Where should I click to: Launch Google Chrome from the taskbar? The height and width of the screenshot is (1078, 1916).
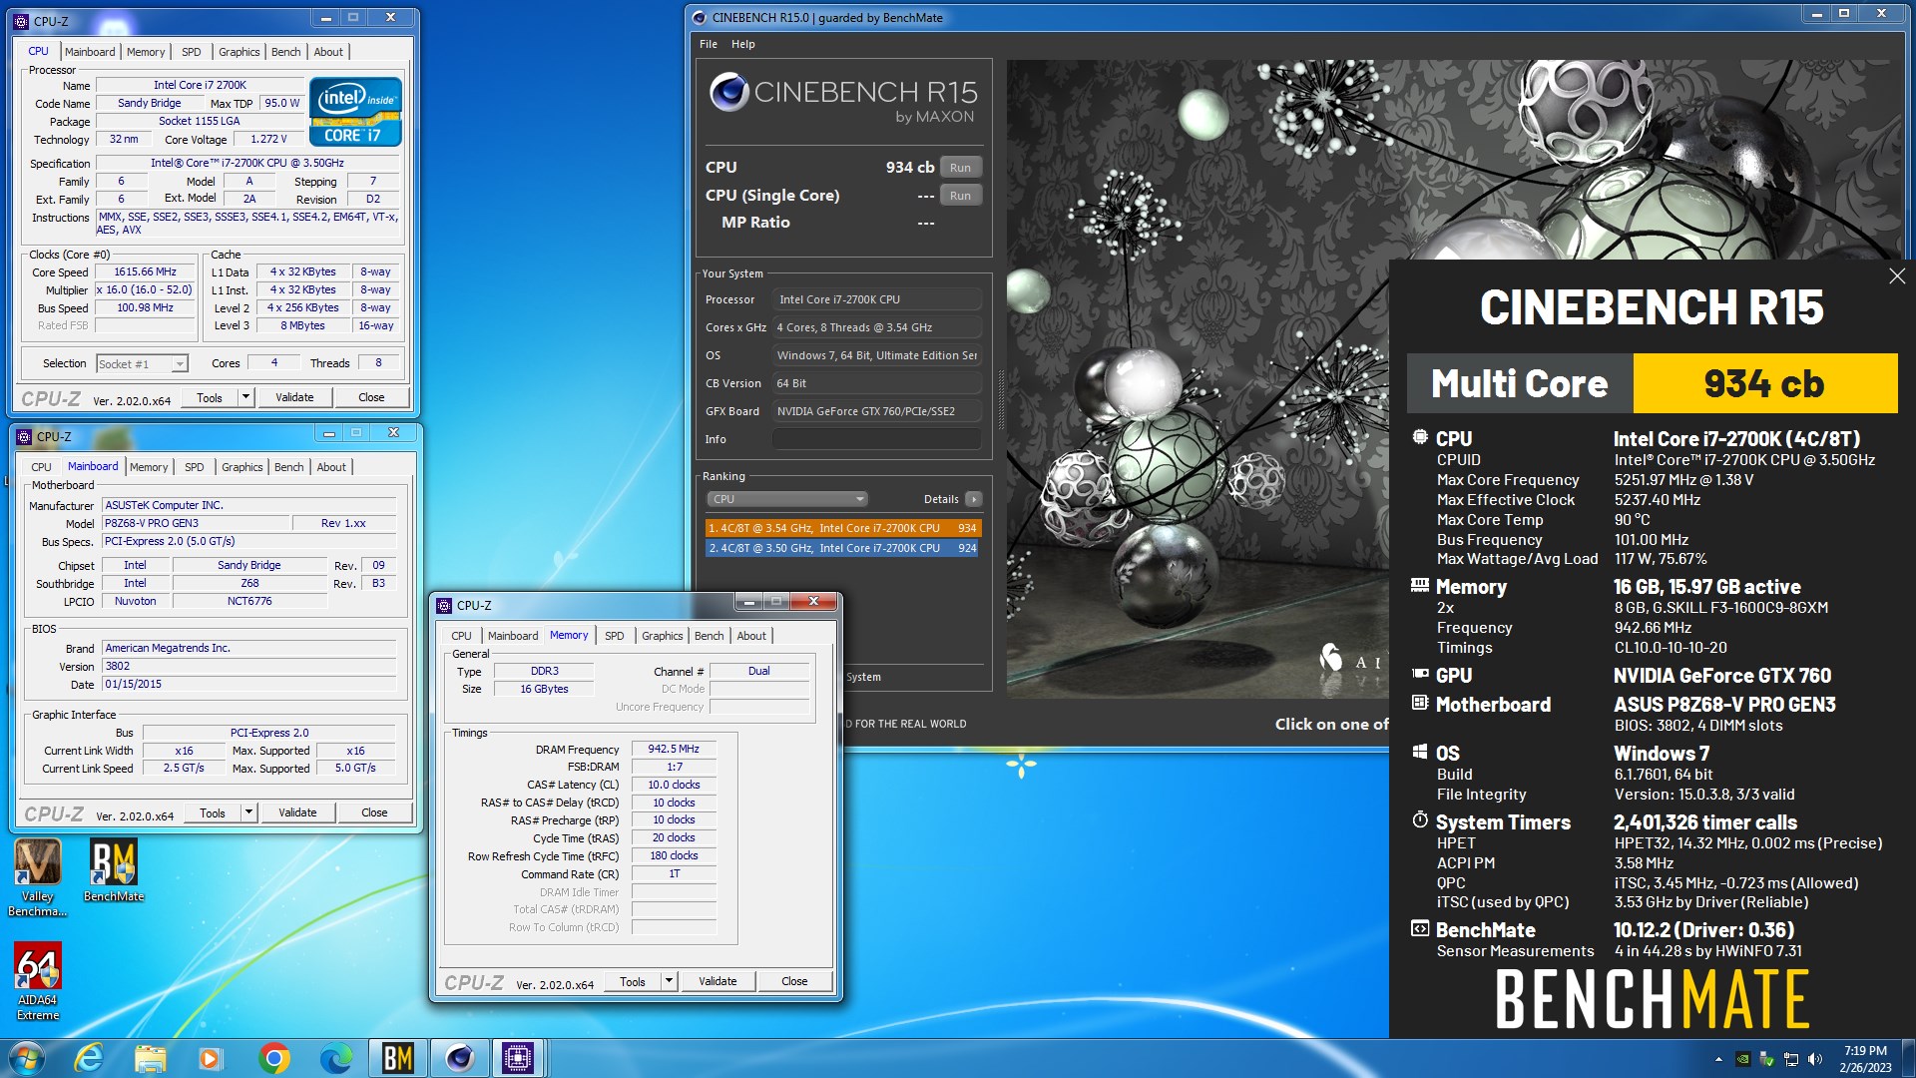click(x=273, y=1058)
